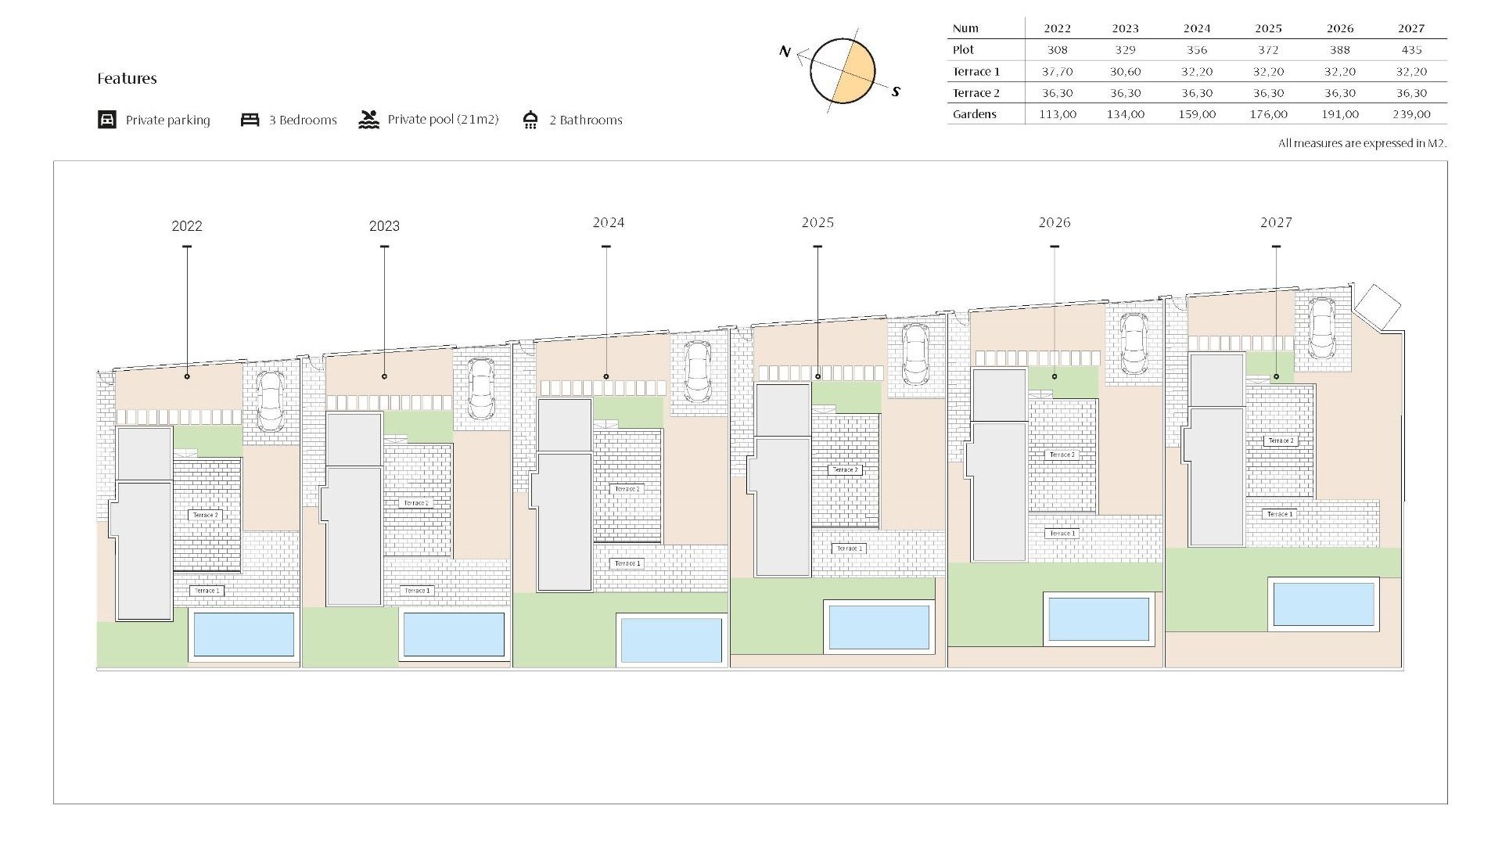This screenshot has width=1502, height=845.
Task: Click the Terrace 1 row label
Action: click(x=977, y=71)
